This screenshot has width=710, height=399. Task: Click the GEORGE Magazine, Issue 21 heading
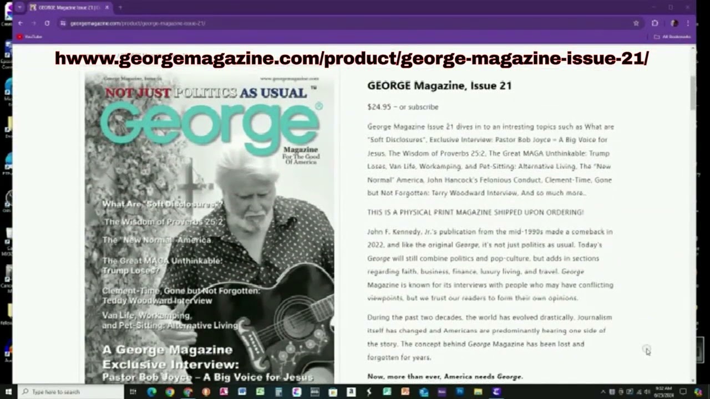(x=439, y=86)
